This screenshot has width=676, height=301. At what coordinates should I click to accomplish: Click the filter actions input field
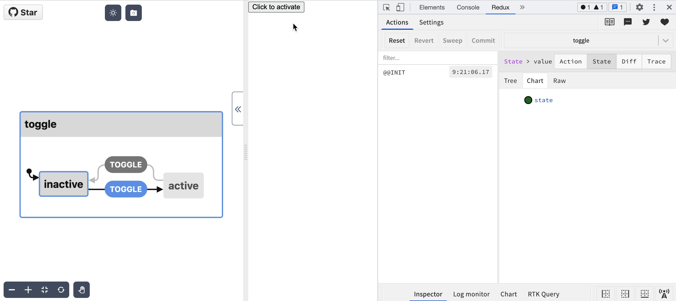(437, 57)
